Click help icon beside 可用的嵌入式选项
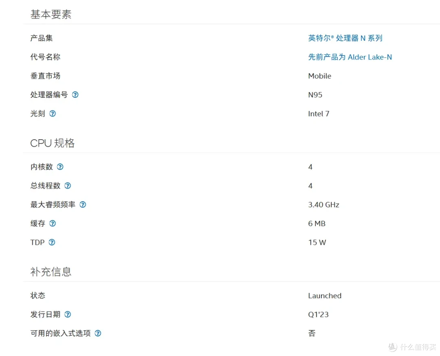 coord(98,333)
